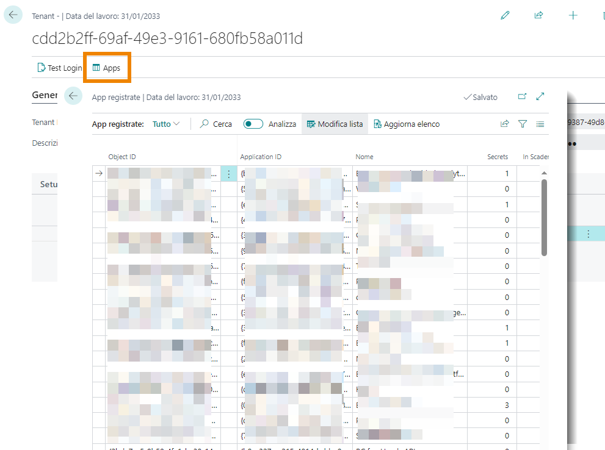Viewport: 605px width, 450px height.
Task: Click the plus icon to create new
Action: coord(573,16)
